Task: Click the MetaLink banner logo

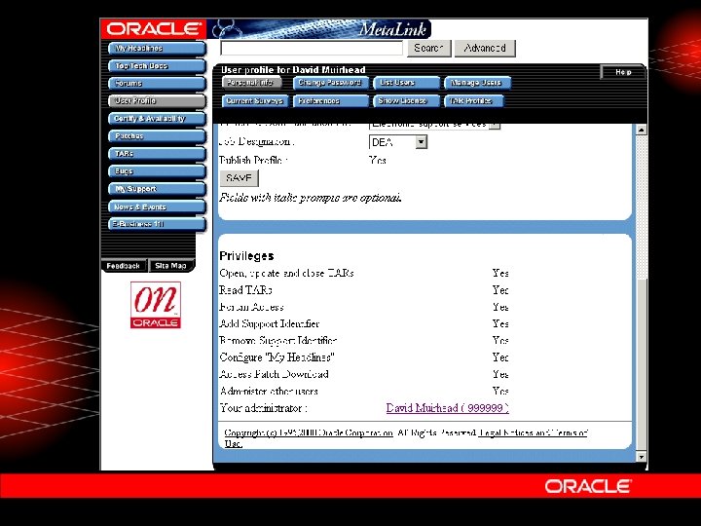Action: pos(319,29)
